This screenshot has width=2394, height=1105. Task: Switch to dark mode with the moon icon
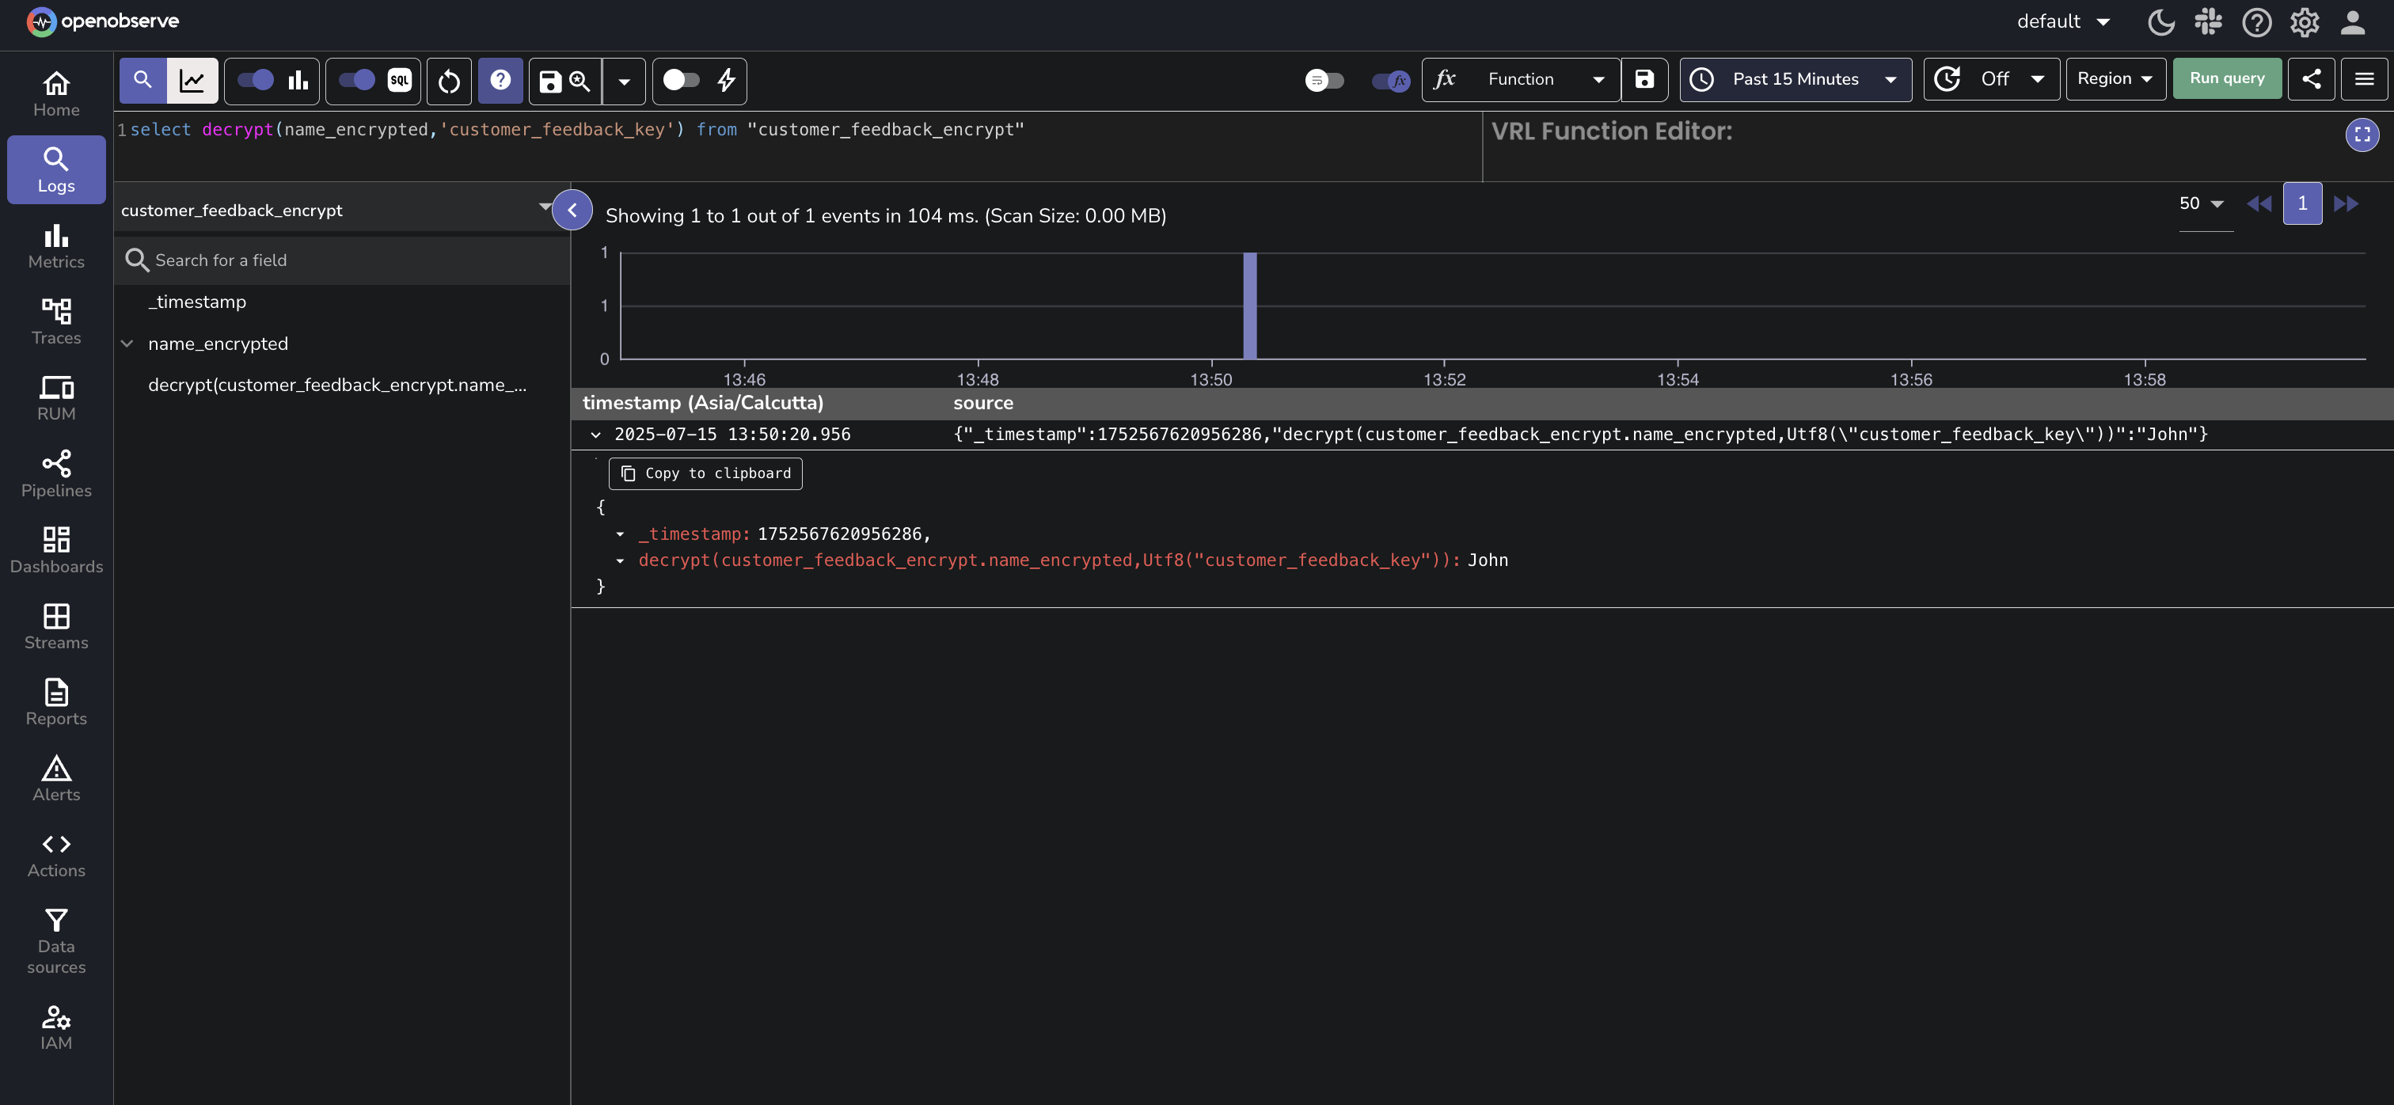(2162, 22)
